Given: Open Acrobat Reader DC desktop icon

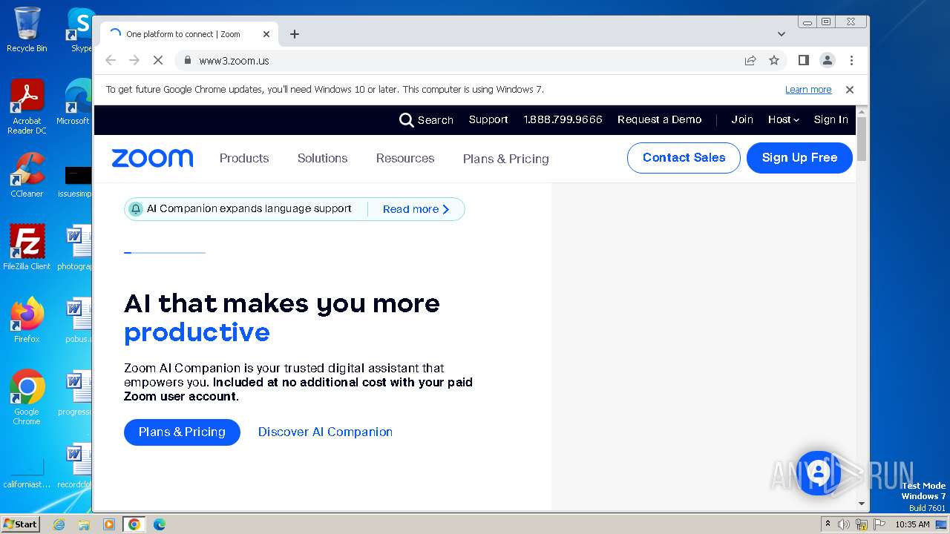Looking at the screenshot, I should pos(27,107).
